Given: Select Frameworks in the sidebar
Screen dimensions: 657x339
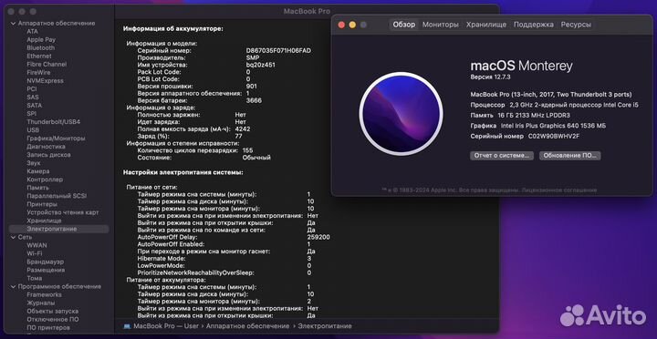Looking at the screenshot, I should click(44, 294).
